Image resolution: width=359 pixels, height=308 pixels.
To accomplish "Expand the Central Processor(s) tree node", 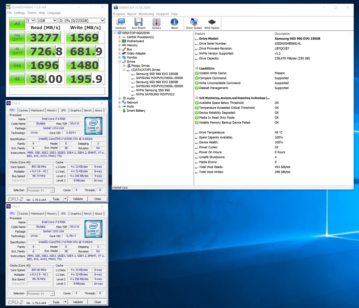I will 119,37.
